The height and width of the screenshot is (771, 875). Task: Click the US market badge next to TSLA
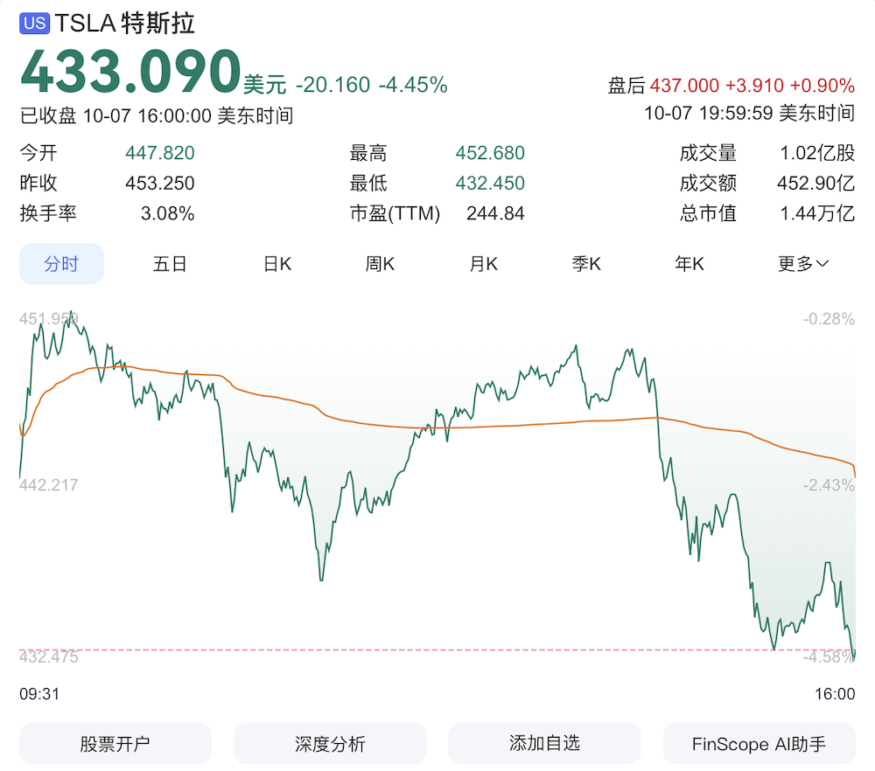click(x=33, y=22)
